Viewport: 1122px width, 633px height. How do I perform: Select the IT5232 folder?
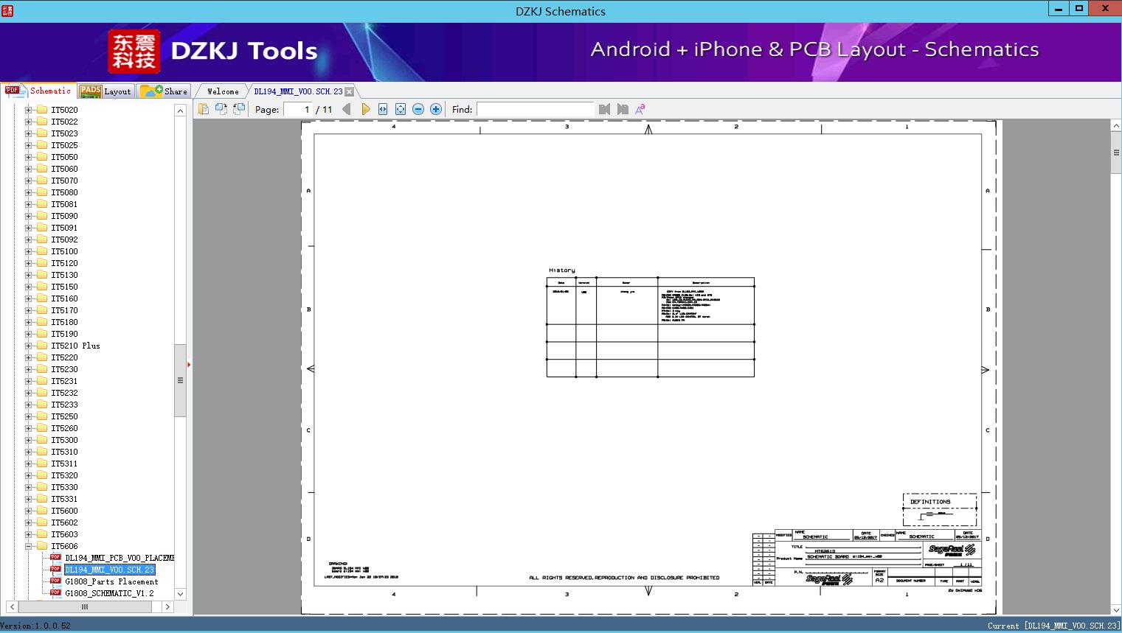pyautogui.click(x=64, y=393)
